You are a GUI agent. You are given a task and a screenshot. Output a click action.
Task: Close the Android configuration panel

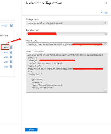(x=106, y=3)
